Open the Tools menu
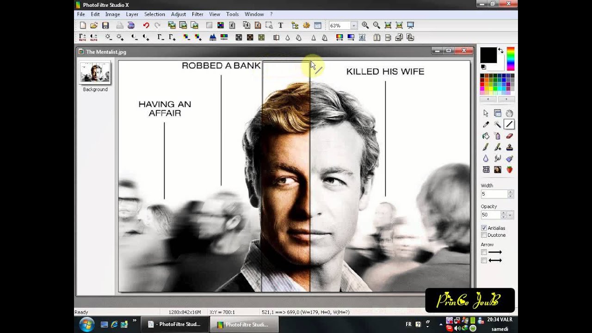This screenshot has width=592, height=333. click(232, 14)
